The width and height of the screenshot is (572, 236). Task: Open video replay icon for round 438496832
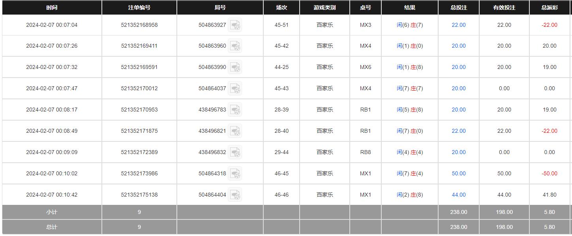pos(235,152)
